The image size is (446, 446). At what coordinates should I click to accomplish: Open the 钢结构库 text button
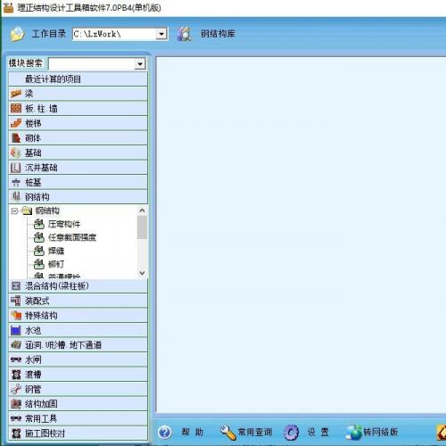point(218,34)
